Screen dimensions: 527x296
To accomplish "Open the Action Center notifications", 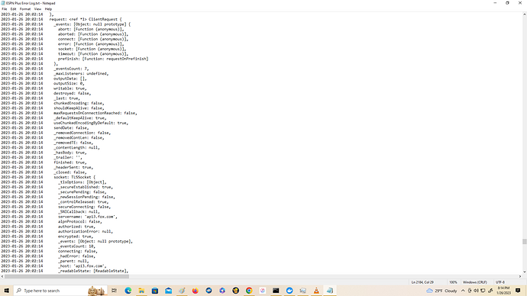I will pos(518,291).
